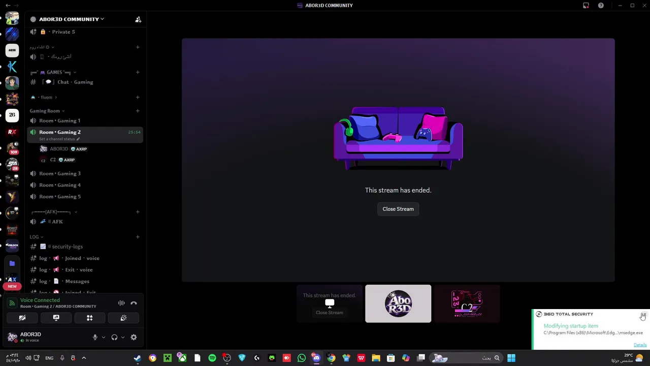Deafen with the headphones icon
Screen dimensions: 650x366
point(114,337)
